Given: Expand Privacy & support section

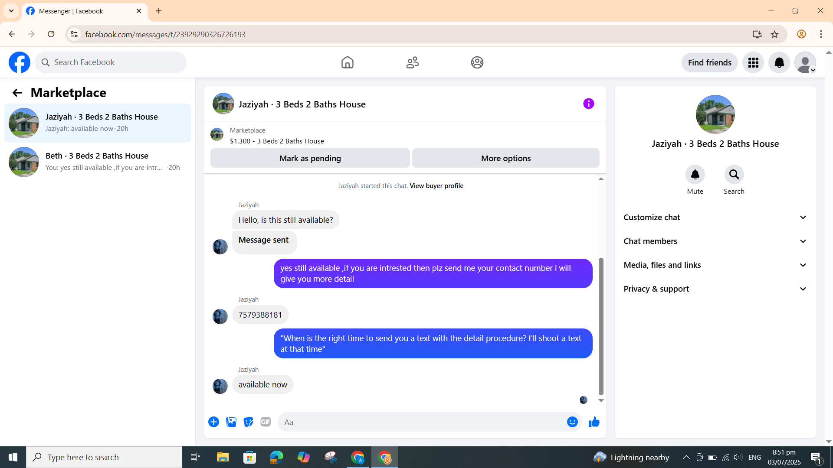Looking at the screenshot, I should tap(715, 289).
